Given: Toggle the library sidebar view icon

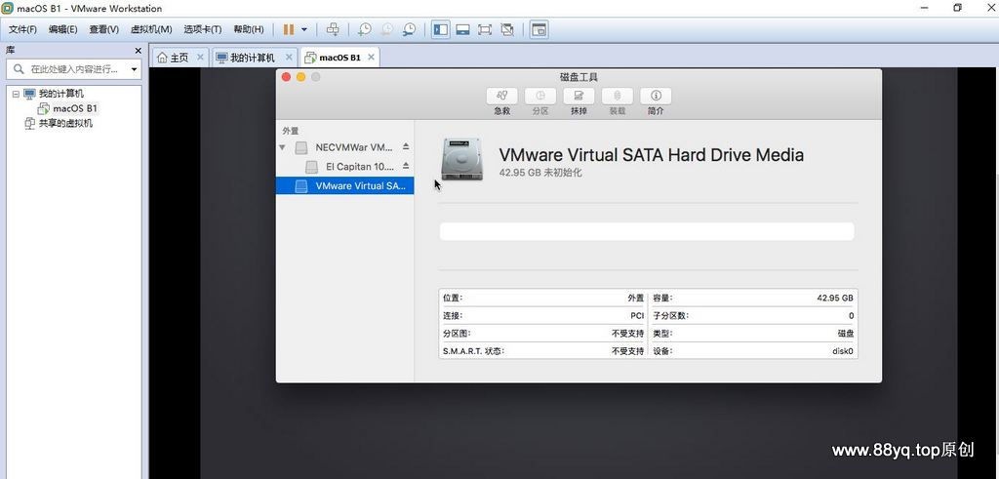Looking at the screenshot, I should click(x=440, y=29).
